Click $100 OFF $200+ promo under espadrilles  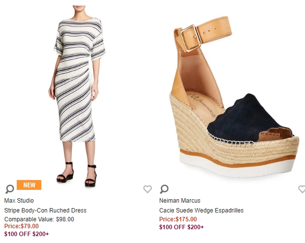click(x=182, y=227)
